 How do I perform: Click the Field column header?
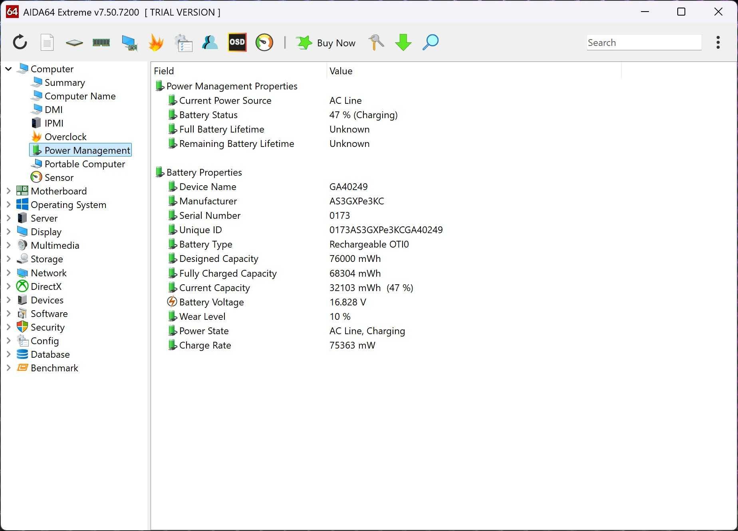(238, 71)
